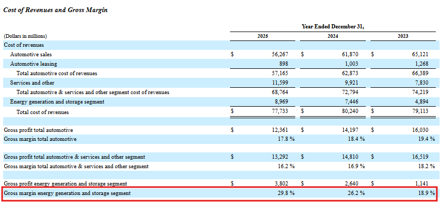The image size is (440, 206).
Task: Select energy gross margin 29.8 %
Action: pos(286,193)
